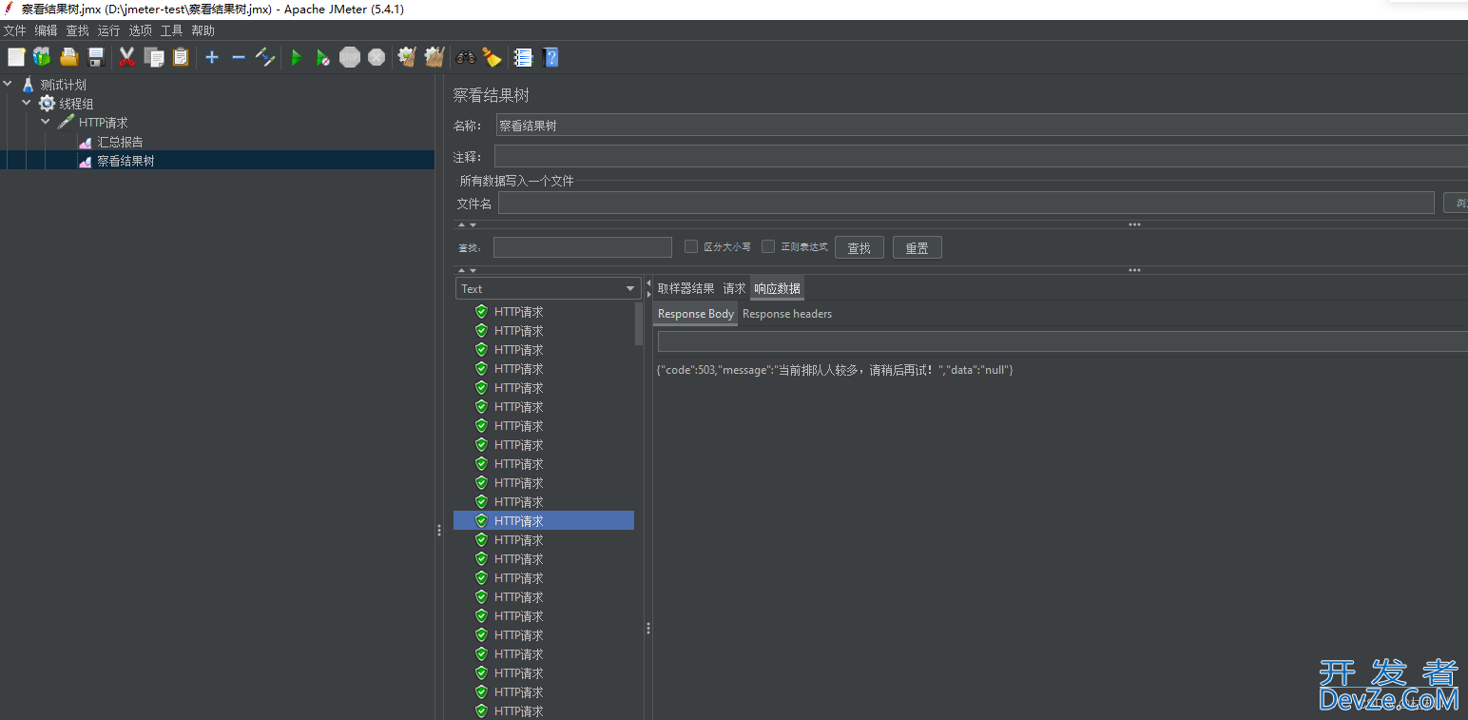
Task: Switch to the 取样器结果 tab
Action: point(686,288)
